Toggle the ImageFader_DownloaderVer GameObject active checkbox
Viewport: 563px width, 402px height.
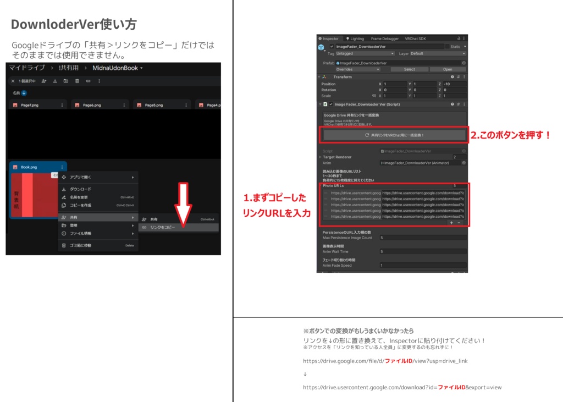332,46
